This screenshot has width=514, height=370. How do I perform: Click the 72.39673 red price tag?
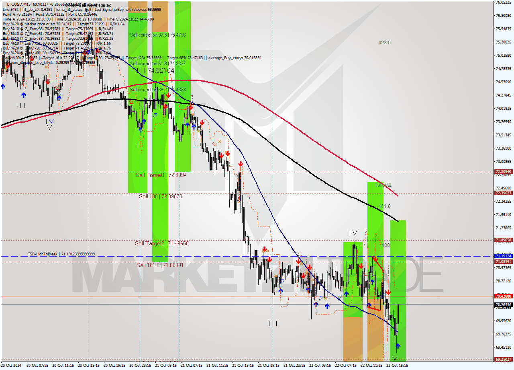[x=503, y=193]
